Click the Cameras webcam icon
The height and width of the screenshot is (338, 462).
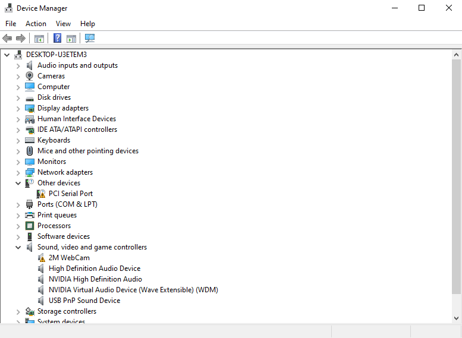[x=30, y=76]
